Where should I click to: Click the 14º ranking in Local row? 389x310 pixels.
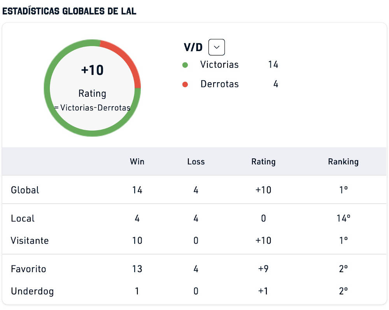[x=343, y=218]
